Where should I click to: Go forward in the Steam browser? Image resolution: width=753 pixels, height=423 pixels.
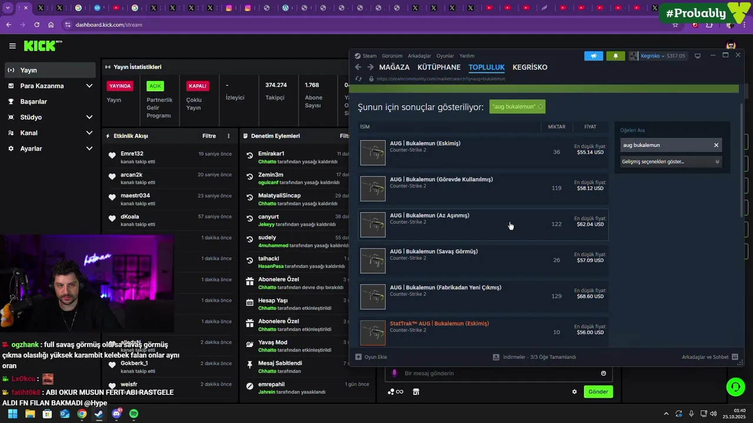click(x=369, y=68)
